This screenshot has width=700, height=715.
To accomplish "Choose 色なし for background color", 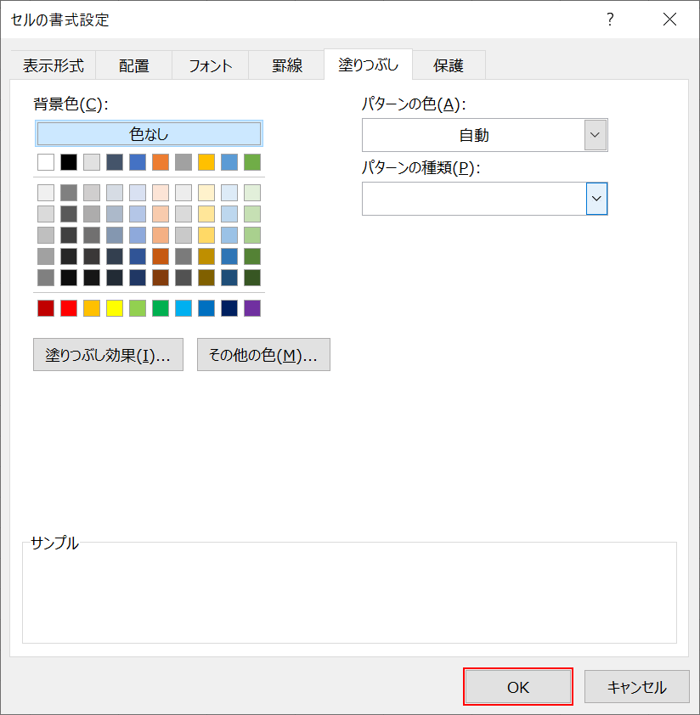I will coord(149,133).
